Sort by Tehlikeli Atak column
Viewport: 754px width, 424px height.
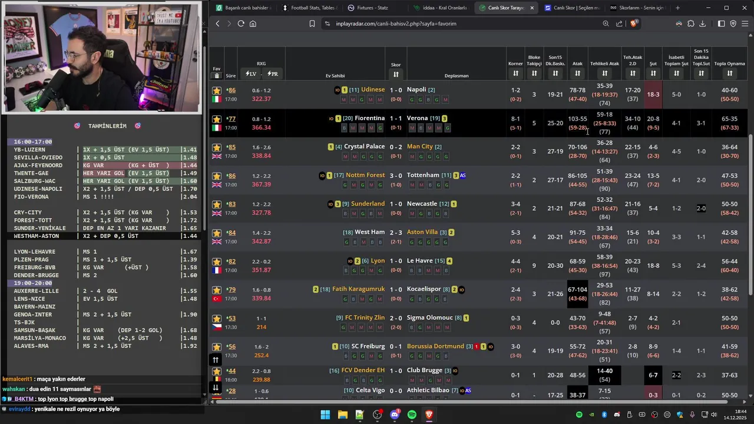pos(604,74)
